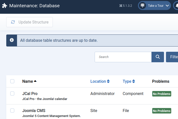Click the Joomla version 5.1.3.2 link

tap(126, 6)
